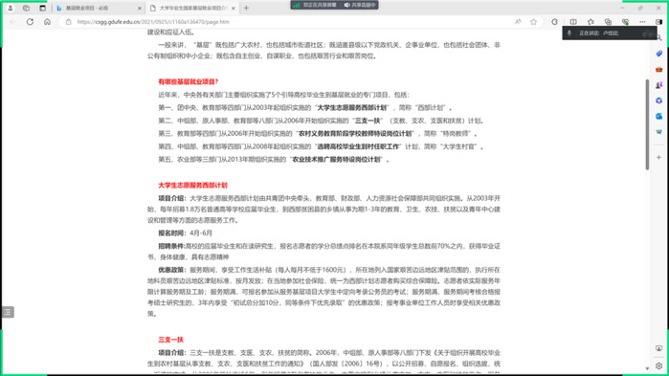The width and height of the screenshot is (669, 376).
Task: Add this page to favorites with star
Action: coord(533,22)
